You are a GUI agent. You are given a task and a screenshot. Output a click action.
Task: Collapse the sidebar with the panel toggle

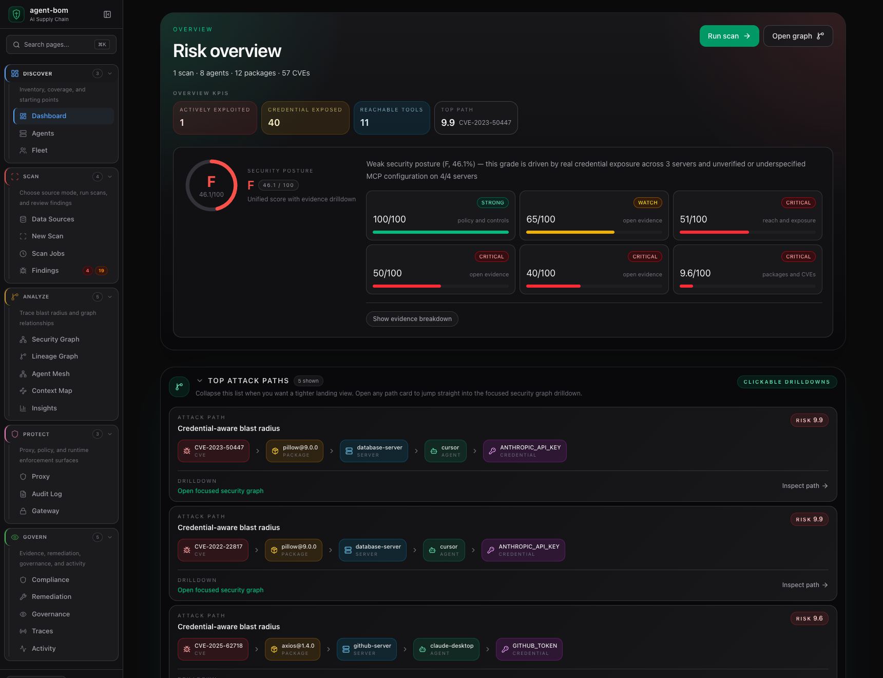coord(107,14)
